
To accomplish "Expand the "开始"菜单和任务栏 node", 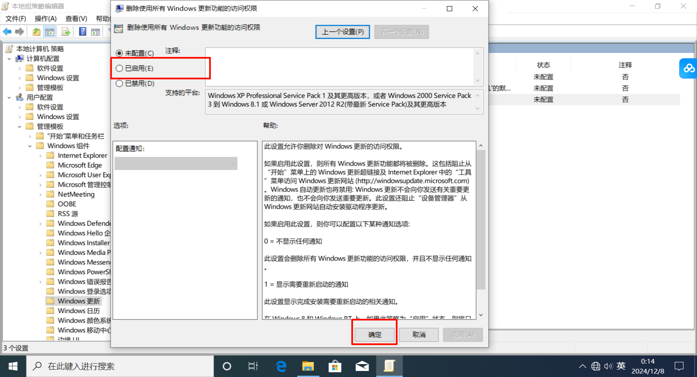I will point(30,136).
